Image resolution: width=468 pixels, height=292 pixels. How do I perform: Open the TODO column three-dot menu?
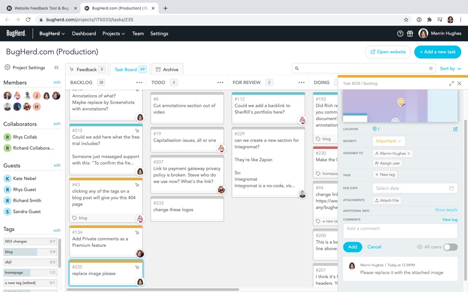click(x=220, y=83)
